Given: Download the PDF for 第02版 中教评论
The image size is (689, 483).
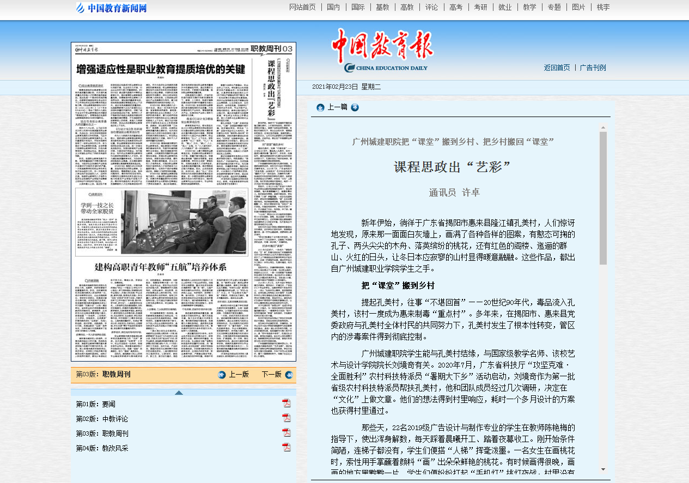Looking at the screenshot, I should 286,418.
